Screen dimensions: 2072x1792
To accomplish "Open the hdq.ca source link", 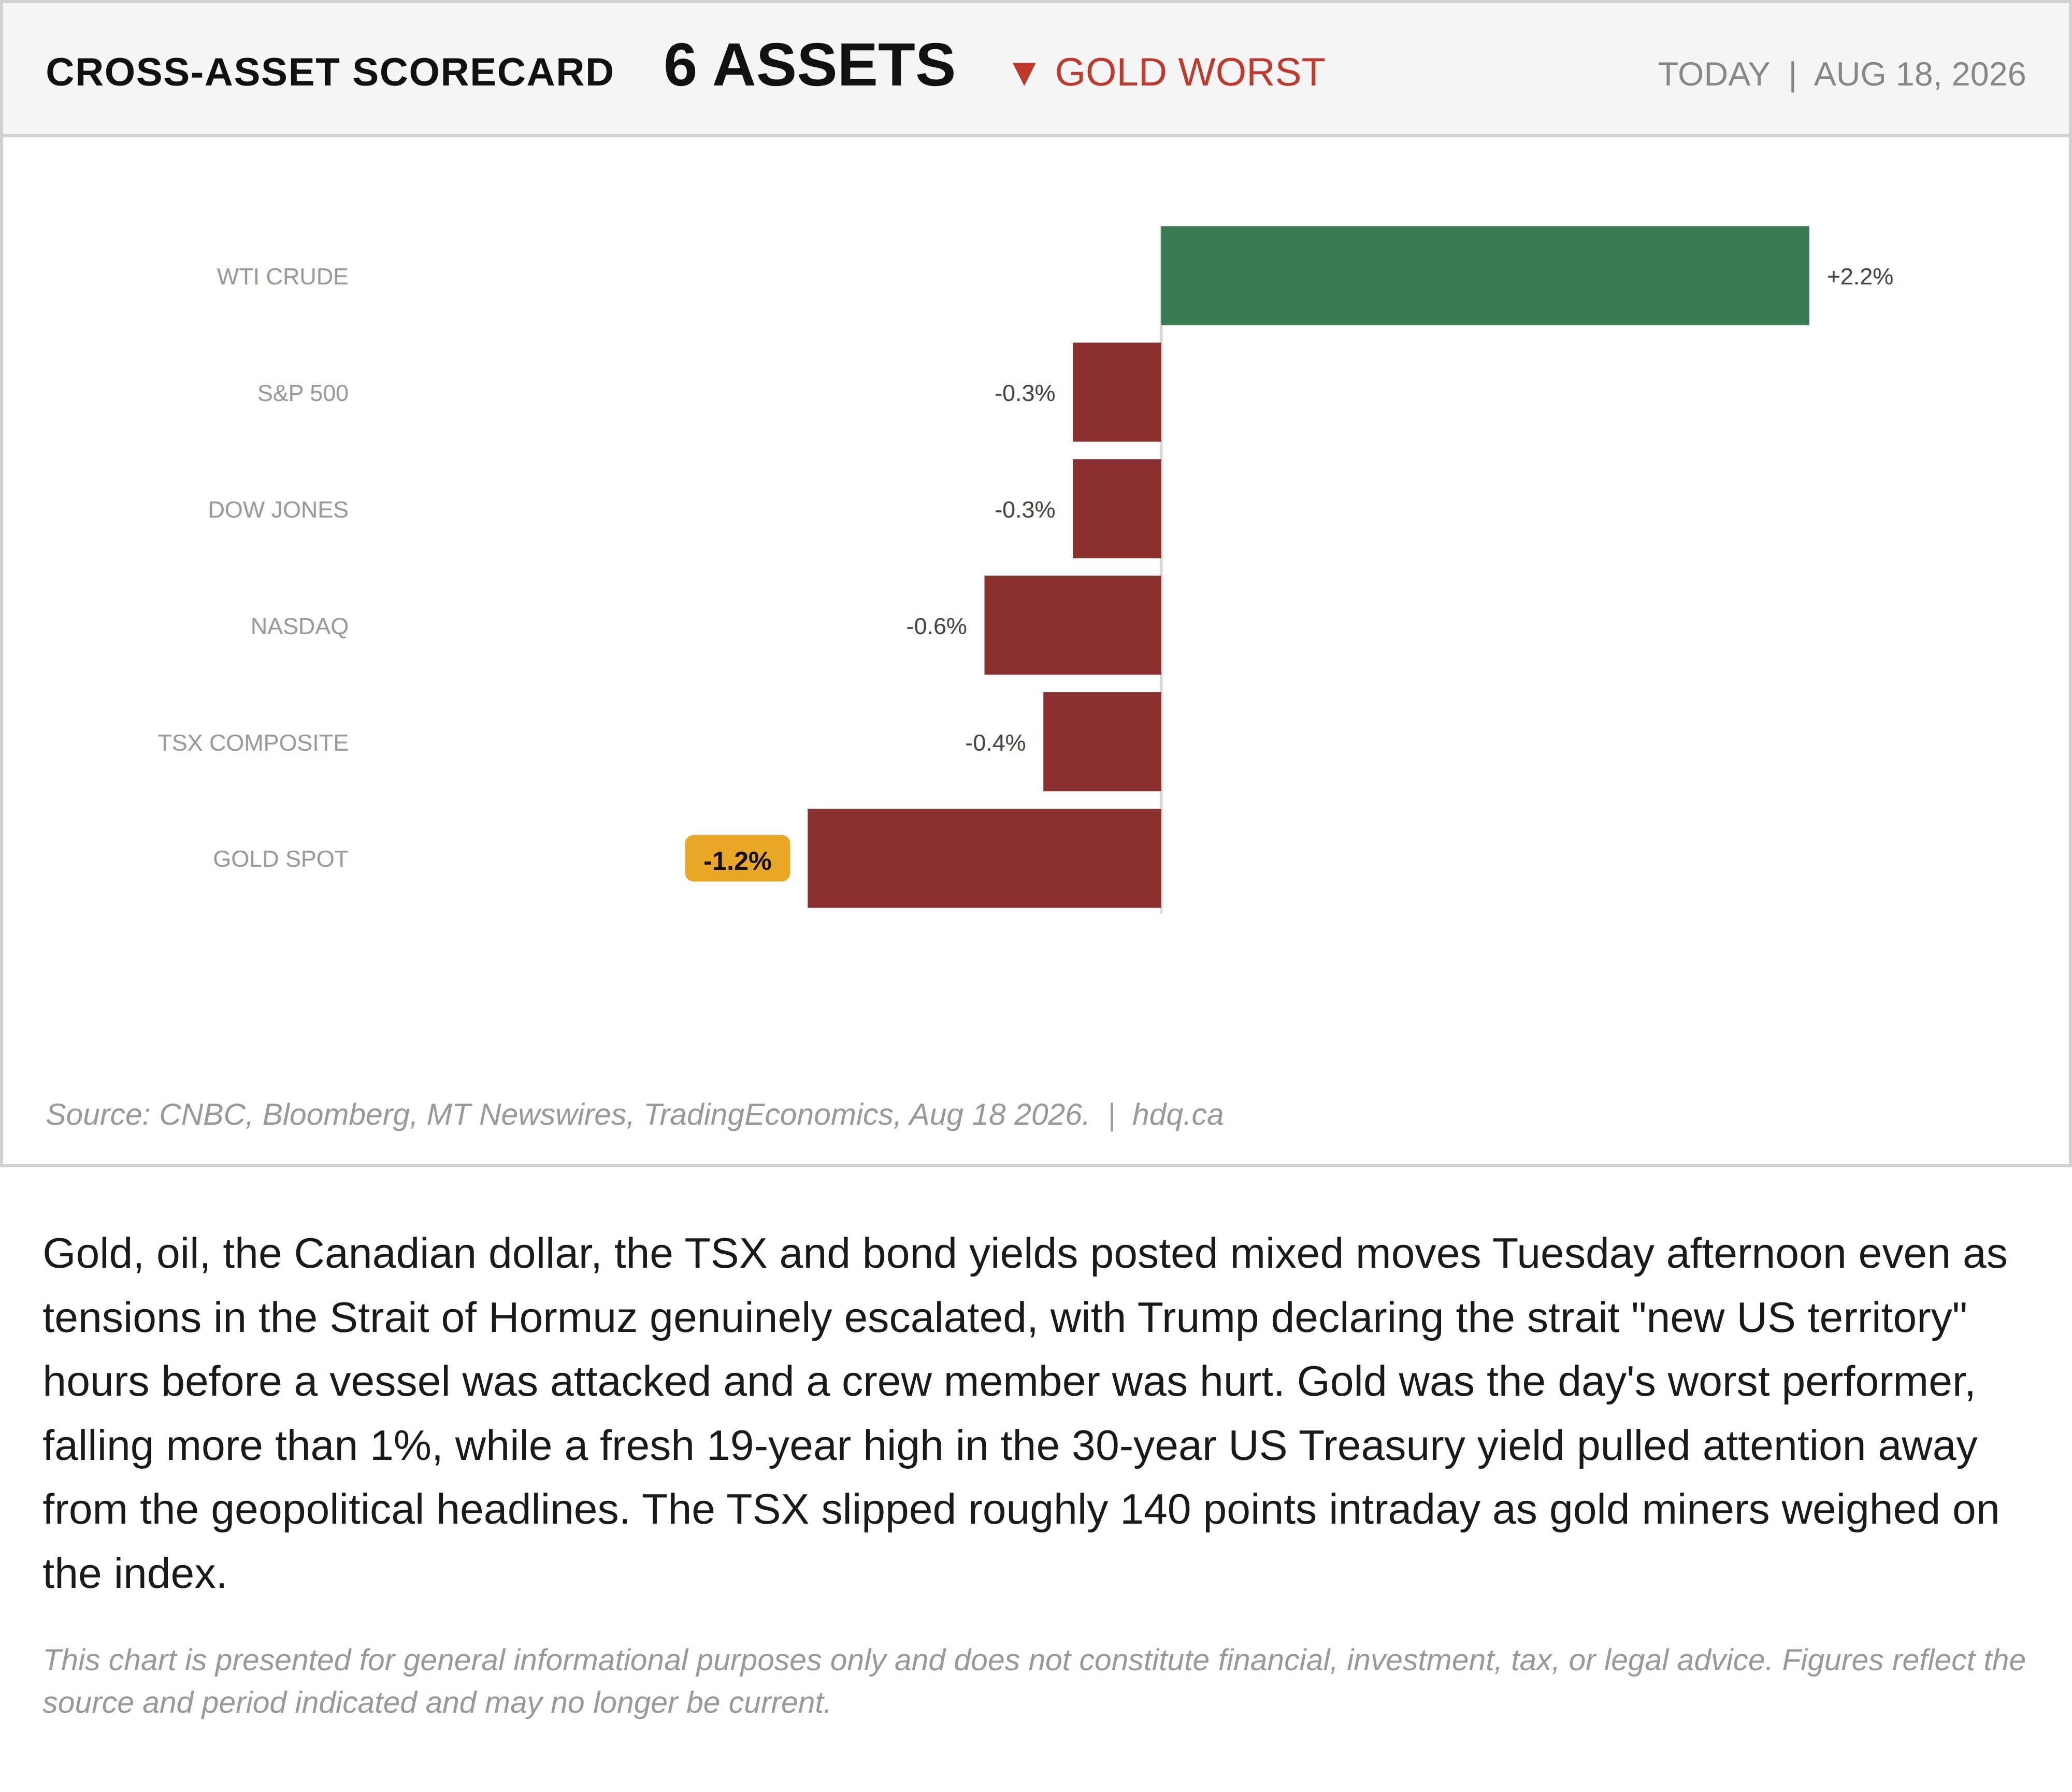I will 1177,1114.
